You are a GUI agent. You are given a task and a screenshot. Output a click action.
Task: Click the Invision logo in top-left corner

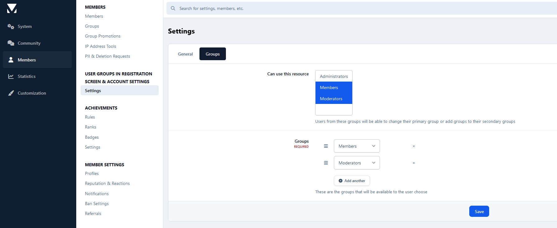(x=12, y=8)
